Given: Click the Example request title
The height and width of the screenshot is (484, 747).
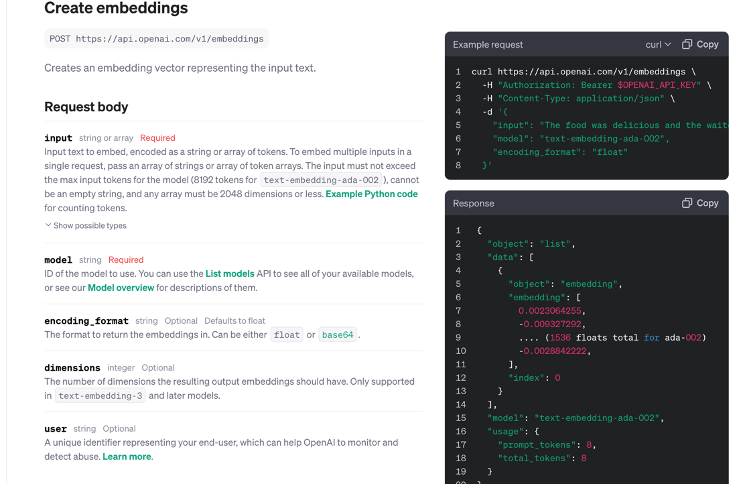Looking at the screenshot, I should coord(488,44).
